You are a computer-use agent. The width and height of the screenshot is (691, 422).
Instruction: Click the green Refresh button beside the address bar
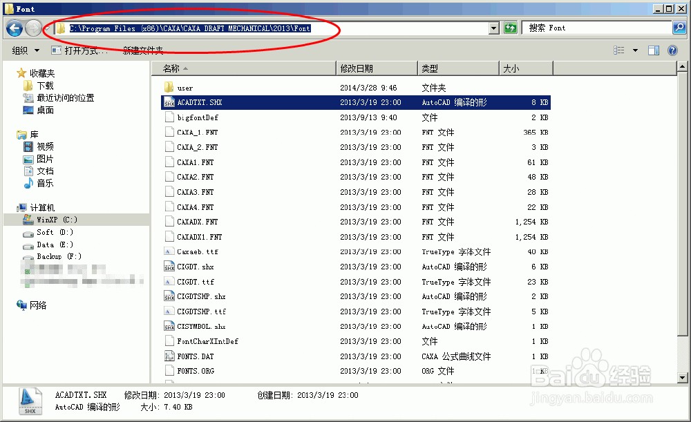511,28
